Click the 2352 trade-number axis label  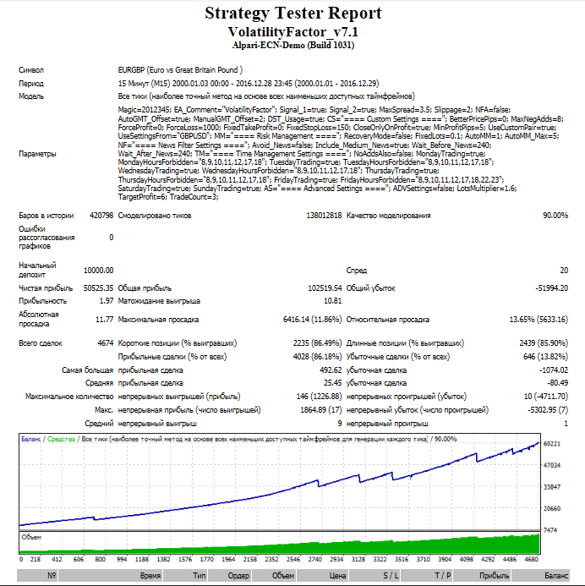pos(271,560)
